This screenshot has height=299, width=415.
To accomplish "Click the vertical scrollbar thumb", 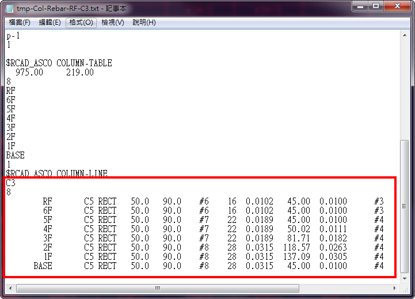I will click(x=405, y=207).
